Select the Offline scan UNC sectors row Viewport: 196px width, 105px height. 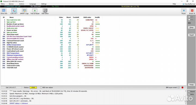[51, 59]
